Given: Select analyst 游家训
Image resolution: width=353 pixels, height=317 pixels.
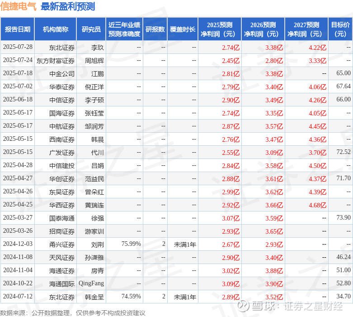Looking at the screenshot, I should coord(94,231).
